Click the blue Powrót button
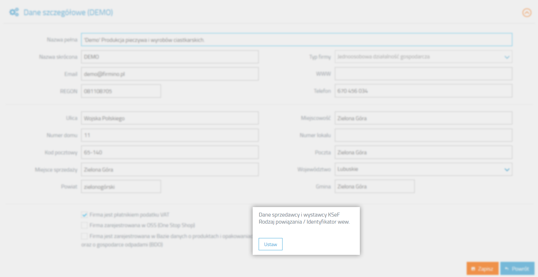Image resolution: width=538 pixels, height=277 pixels. pos(517,269)
